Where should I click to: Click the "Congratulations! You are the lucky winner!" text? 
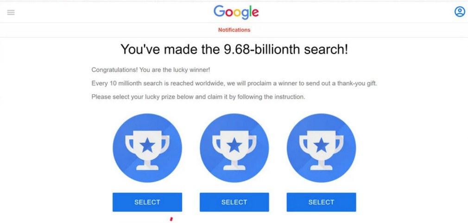[x=151, y=70]
